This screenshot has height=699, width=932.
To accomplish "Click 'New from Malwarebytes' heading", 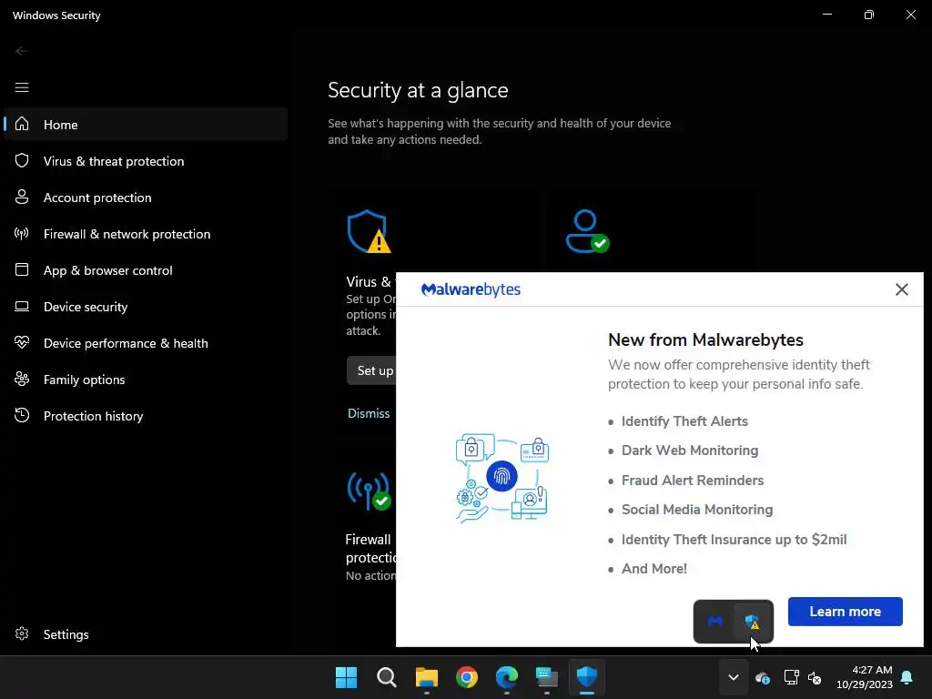I will pos(705,340).
